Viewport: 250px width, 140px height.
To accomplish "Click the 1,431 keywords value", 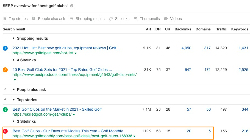I will [x=243, y=48].
